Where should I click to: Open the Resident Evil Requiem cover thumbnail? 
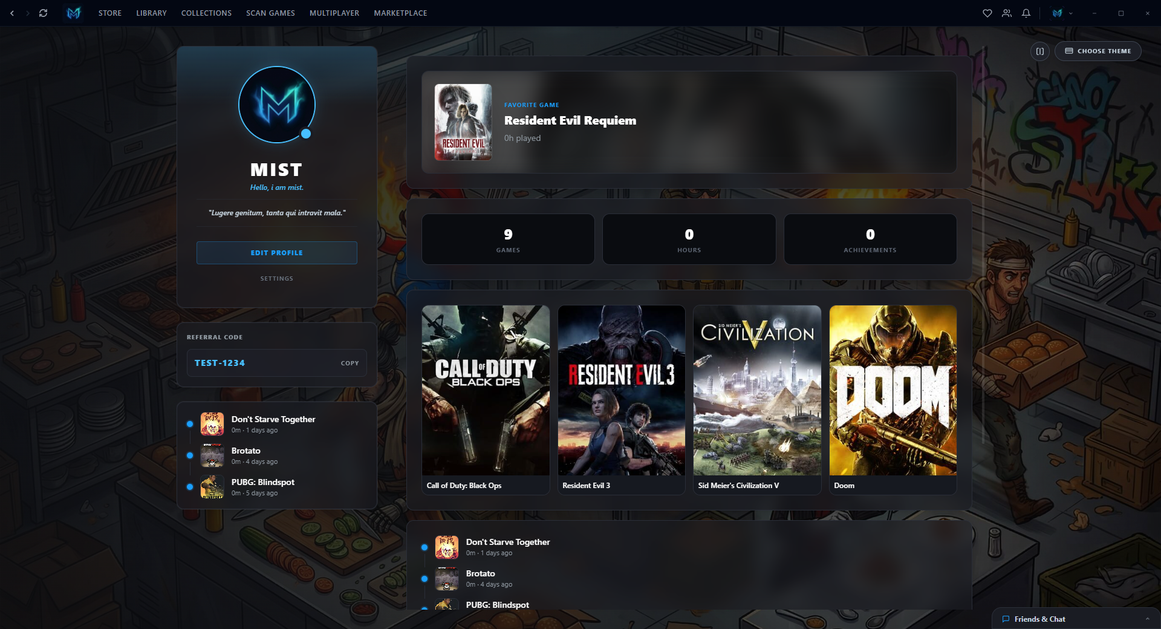(463, 122)
